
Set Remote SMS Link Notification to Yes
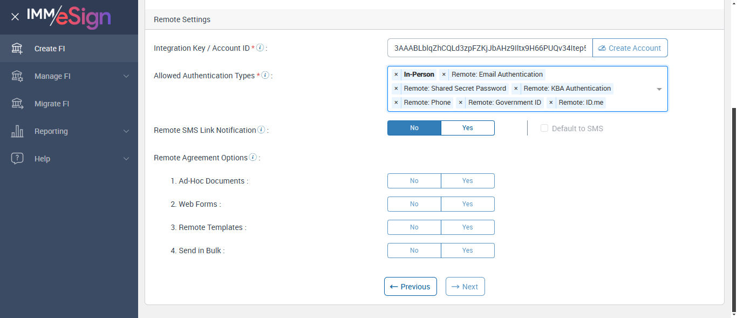[x=467, y=128]
